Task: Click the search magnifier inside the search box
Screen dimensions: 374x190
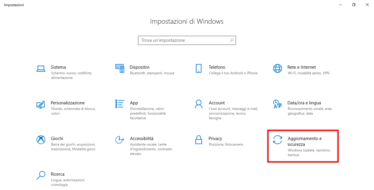Action: 231,40
